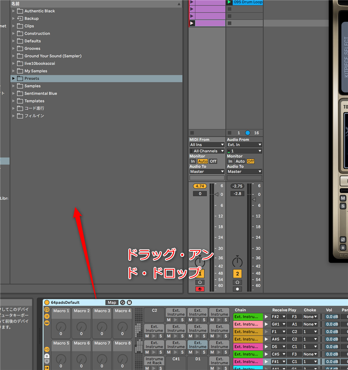Select the Templates folder in the browser
The height and width of the screenshot is (370, 348).
(34, 101)
